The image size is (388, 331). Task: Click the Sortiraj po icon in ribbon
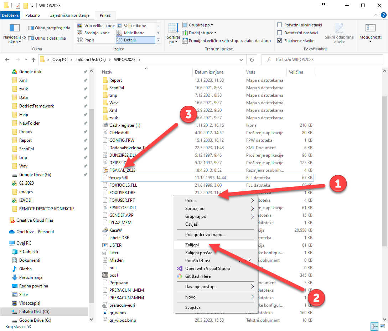pyautogui.click(x=173, y=29)
